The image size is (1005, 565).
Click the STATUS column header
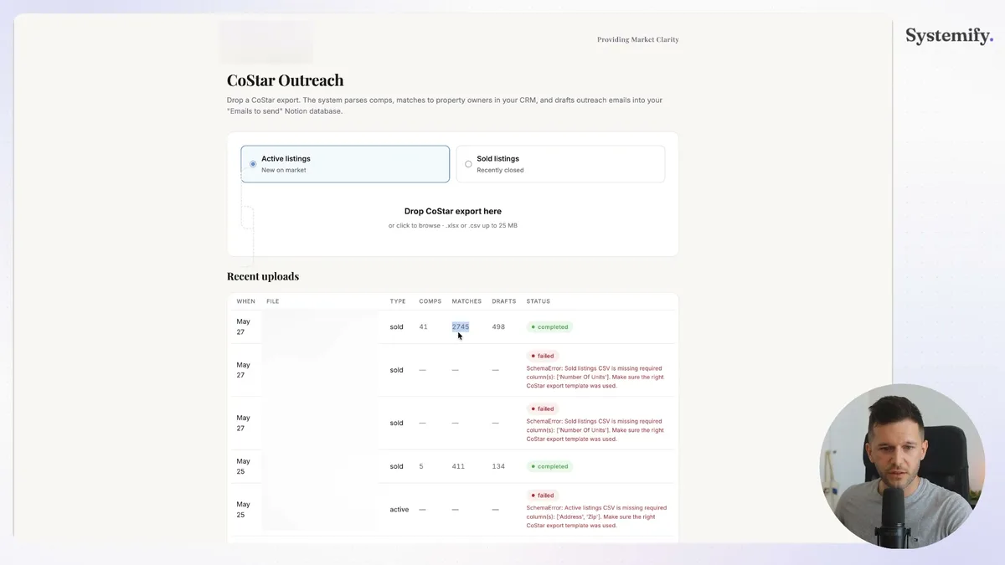pyautogui.click(x=539, y=301)
